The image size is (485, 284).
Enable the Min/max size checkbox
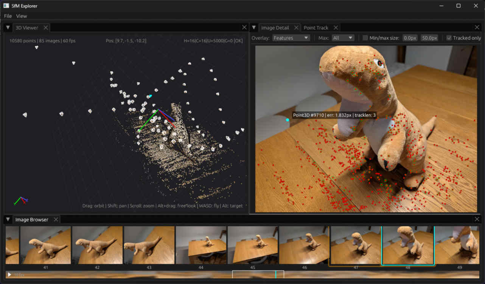pyautogui.click(x=365, y=38)
